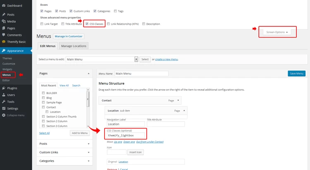Select the Edit Menus tab
This screenshot has width=310, height=170.
(x=48, y=46)
